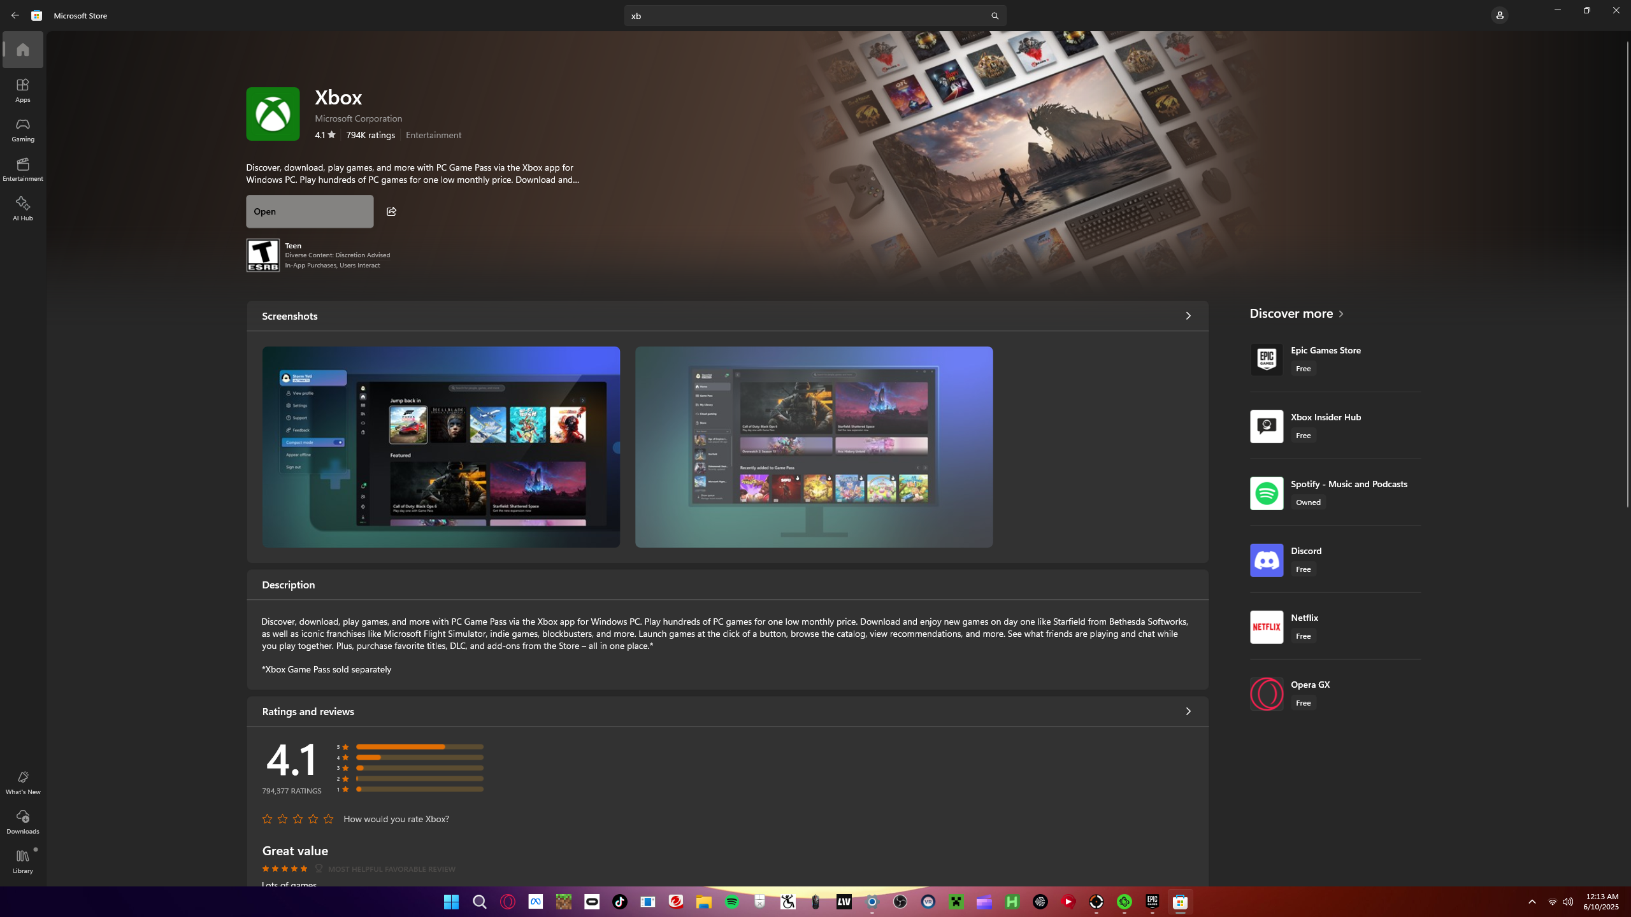The width and height of the screenshot is (1631, 917).
Task: Click the share icon beside Open
Action: (391, 211)
